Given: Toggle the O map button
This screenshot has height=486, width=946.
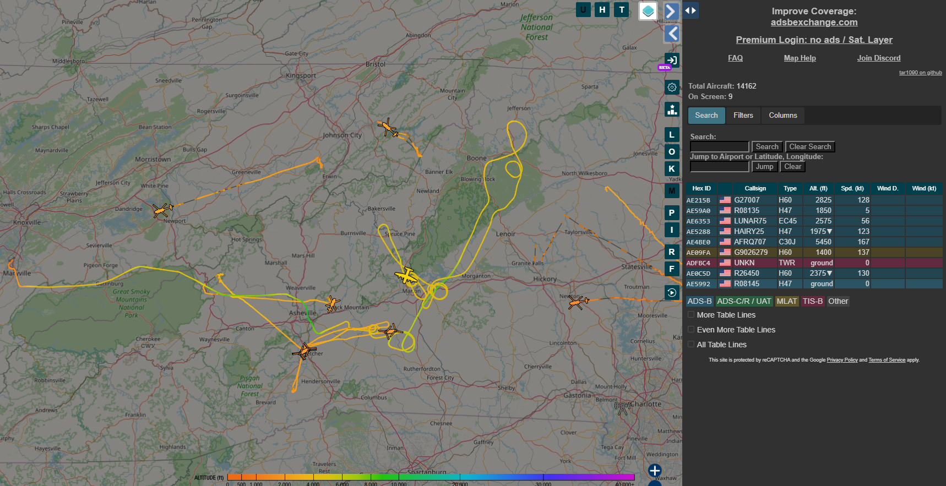Looking at the screenshot, I should 672,151.
